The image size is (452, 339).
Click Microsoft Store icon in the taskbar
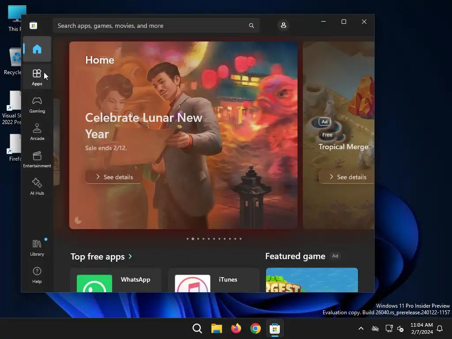coord(275,328)
